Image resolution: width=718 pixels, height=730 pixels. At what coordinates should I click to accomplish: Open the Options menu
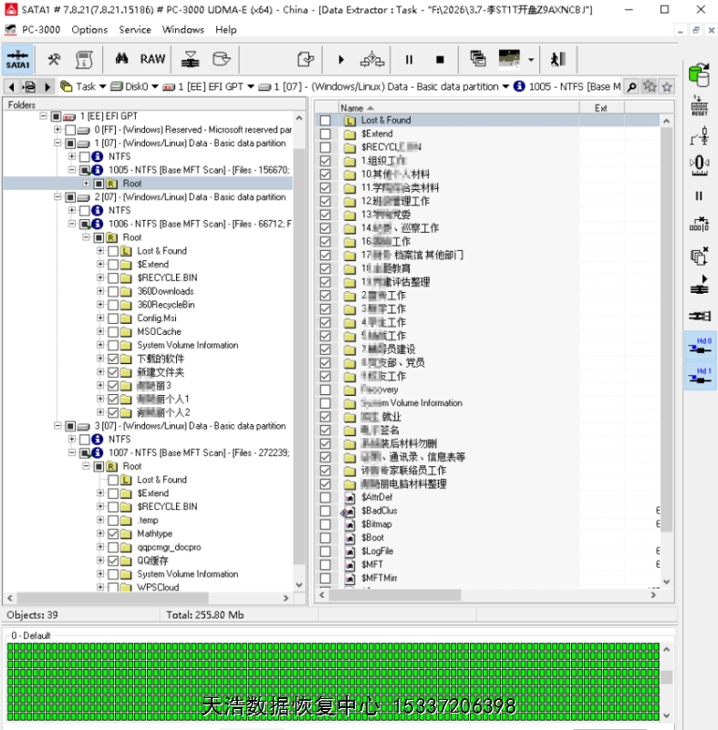89,29
